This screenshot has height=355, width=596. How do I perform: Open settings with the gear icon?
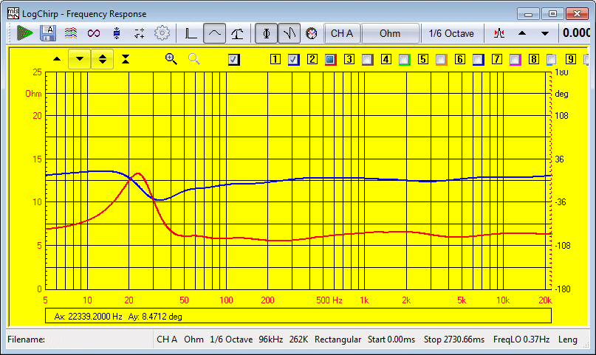(162, 33)
